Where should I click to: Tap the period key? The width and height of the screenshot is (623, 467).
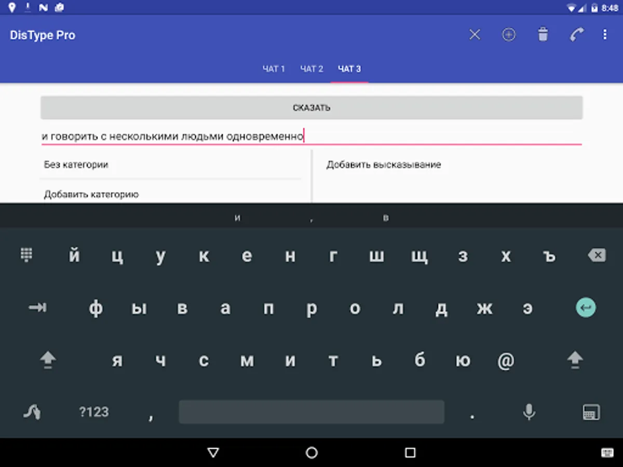point(472,415)
